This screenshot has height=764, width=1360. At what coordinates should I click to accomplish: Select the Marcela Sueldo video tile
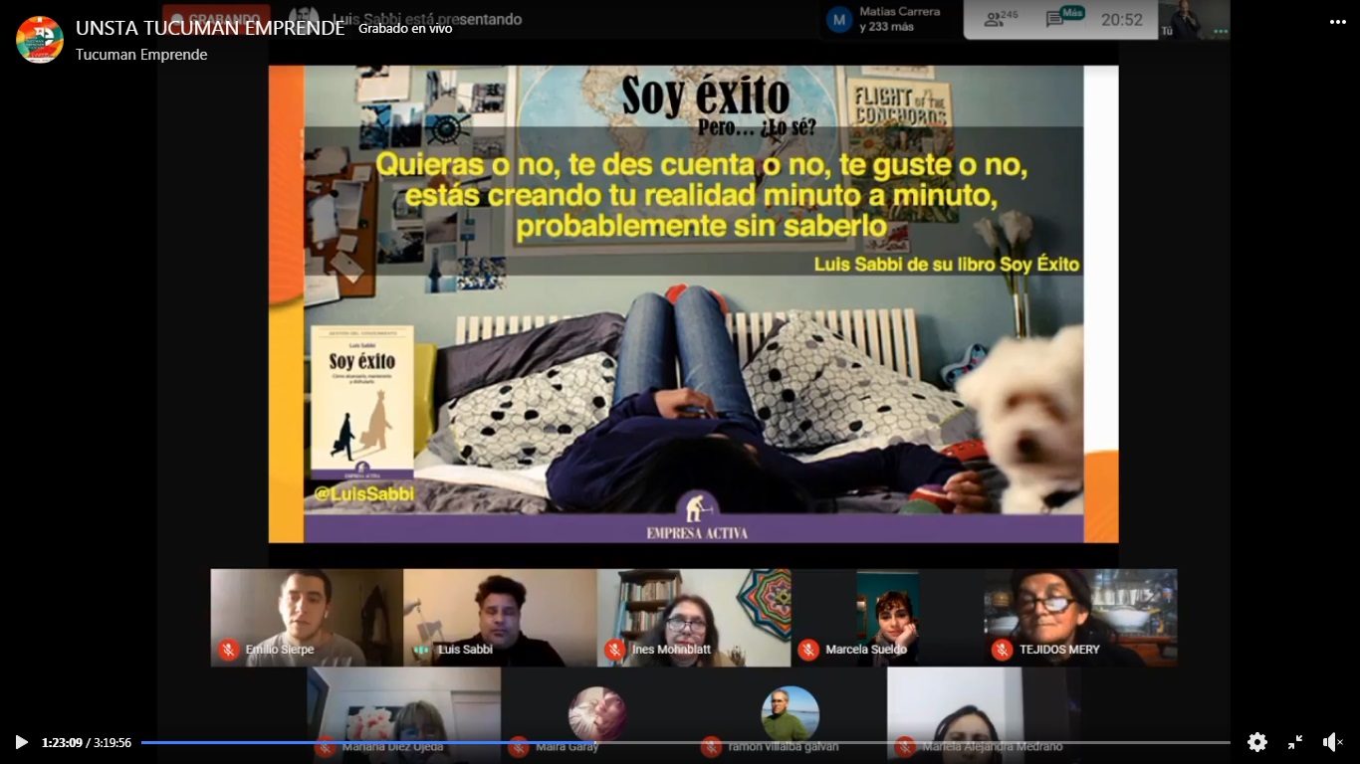click(887, 617)
